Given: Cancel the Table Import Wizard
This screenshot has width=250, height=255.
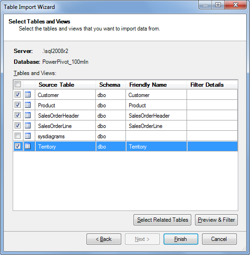Looking at the screenshot, I should 219,239.
